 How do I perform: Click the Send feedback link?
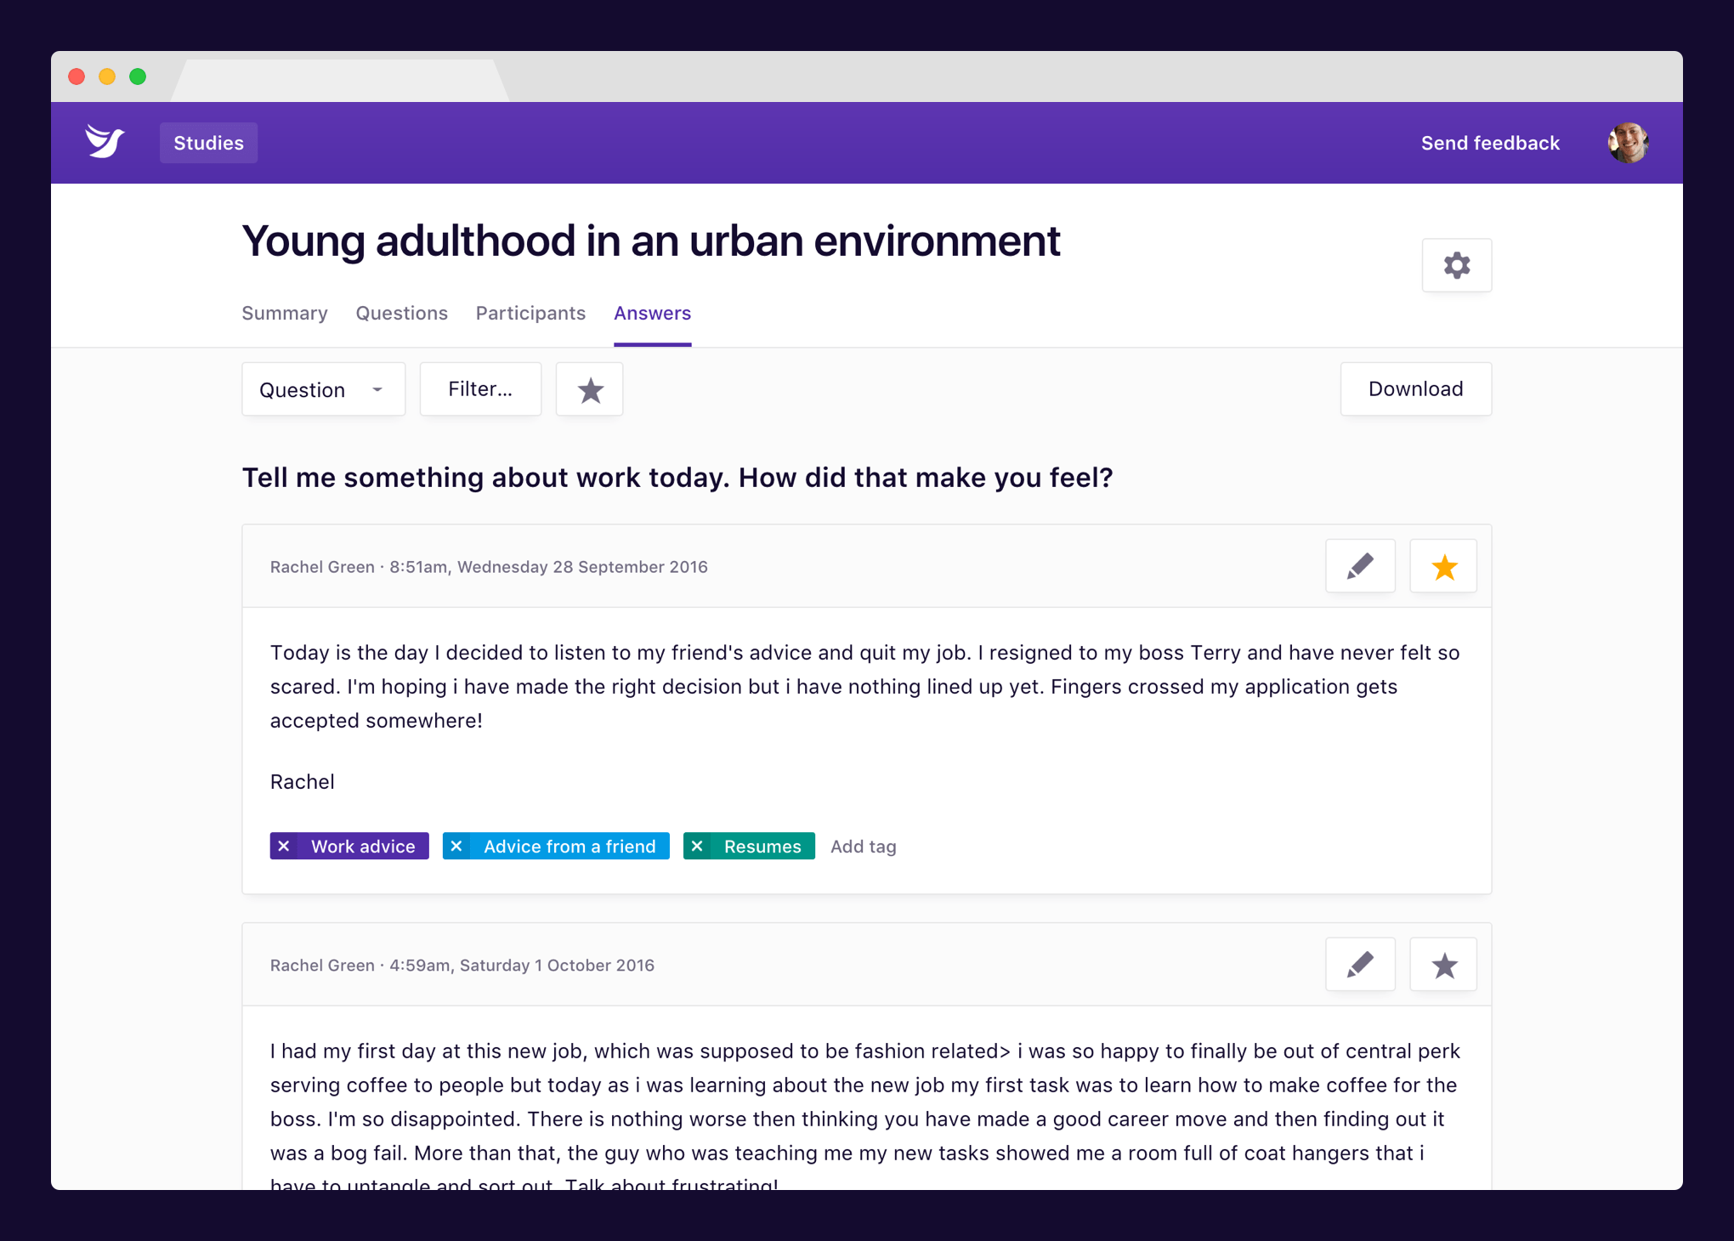1490,143
